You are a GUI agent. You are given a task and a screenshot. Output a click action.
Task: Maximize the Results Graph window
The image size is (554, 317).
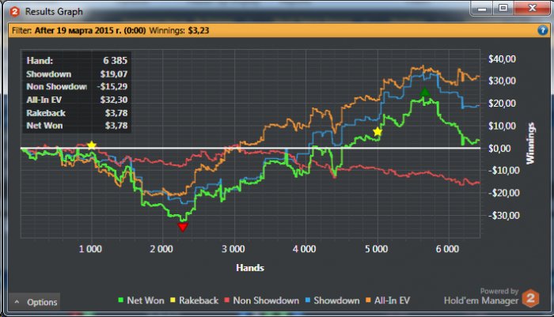point(503,8)
